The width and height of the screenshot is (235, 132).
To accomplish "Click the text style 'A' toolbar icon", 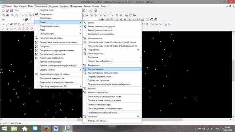I will (x=102, y=20).
